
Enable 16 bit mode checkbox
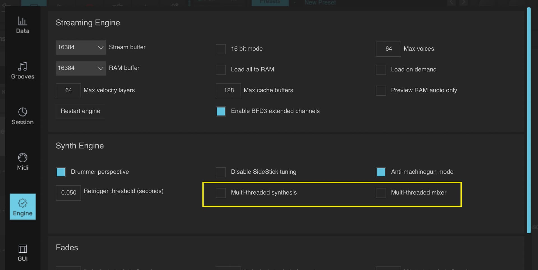pyautogui.click(x=221, y=49)
